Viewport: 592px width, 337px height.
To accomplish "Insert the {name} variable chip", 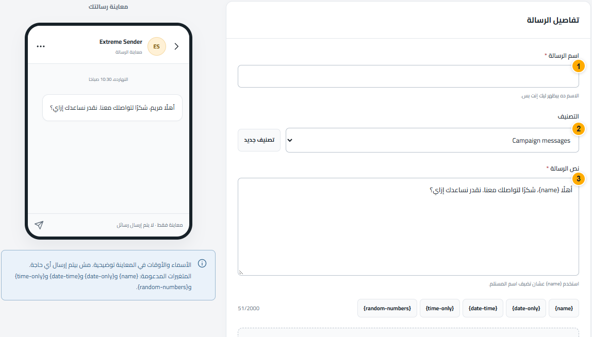I will pyautogui.click(x=564, y=308).
